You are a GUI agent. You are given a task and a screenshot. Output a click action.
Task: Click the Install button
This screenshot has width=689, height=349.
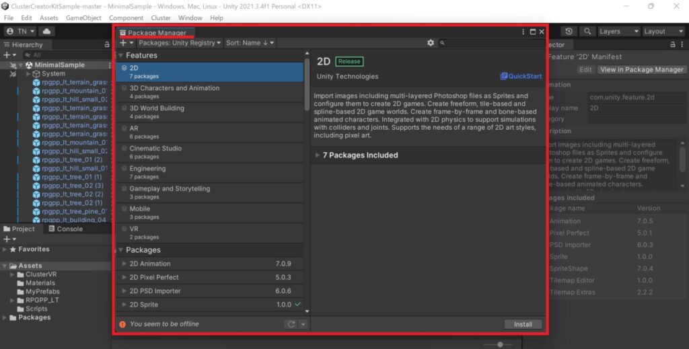523,324
